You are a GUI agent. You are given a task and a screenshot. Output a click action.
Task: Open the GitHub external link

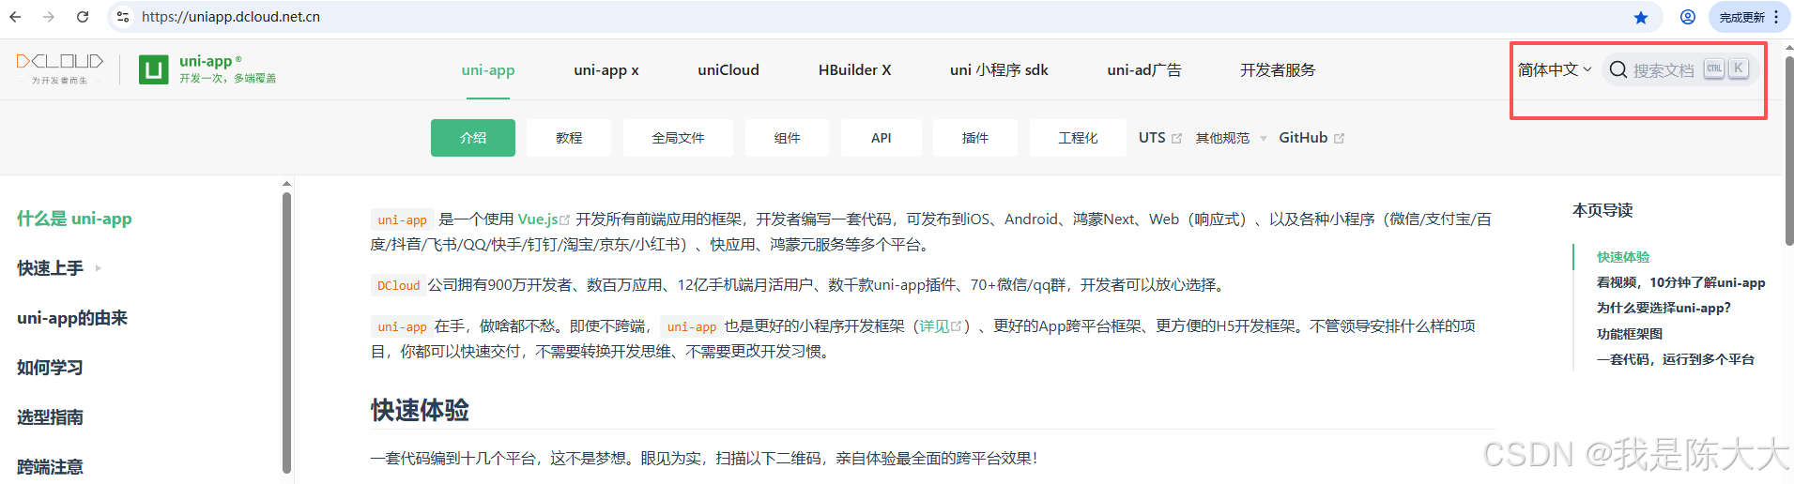(x=1311, y=138)
